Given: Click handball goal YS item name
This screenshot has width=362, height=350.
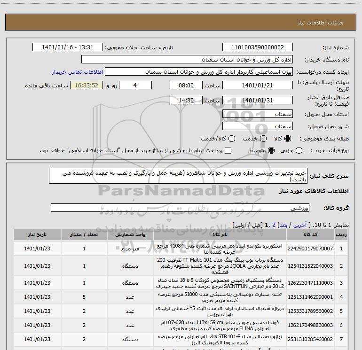Looking at the screenshot, I should (220, 311).
